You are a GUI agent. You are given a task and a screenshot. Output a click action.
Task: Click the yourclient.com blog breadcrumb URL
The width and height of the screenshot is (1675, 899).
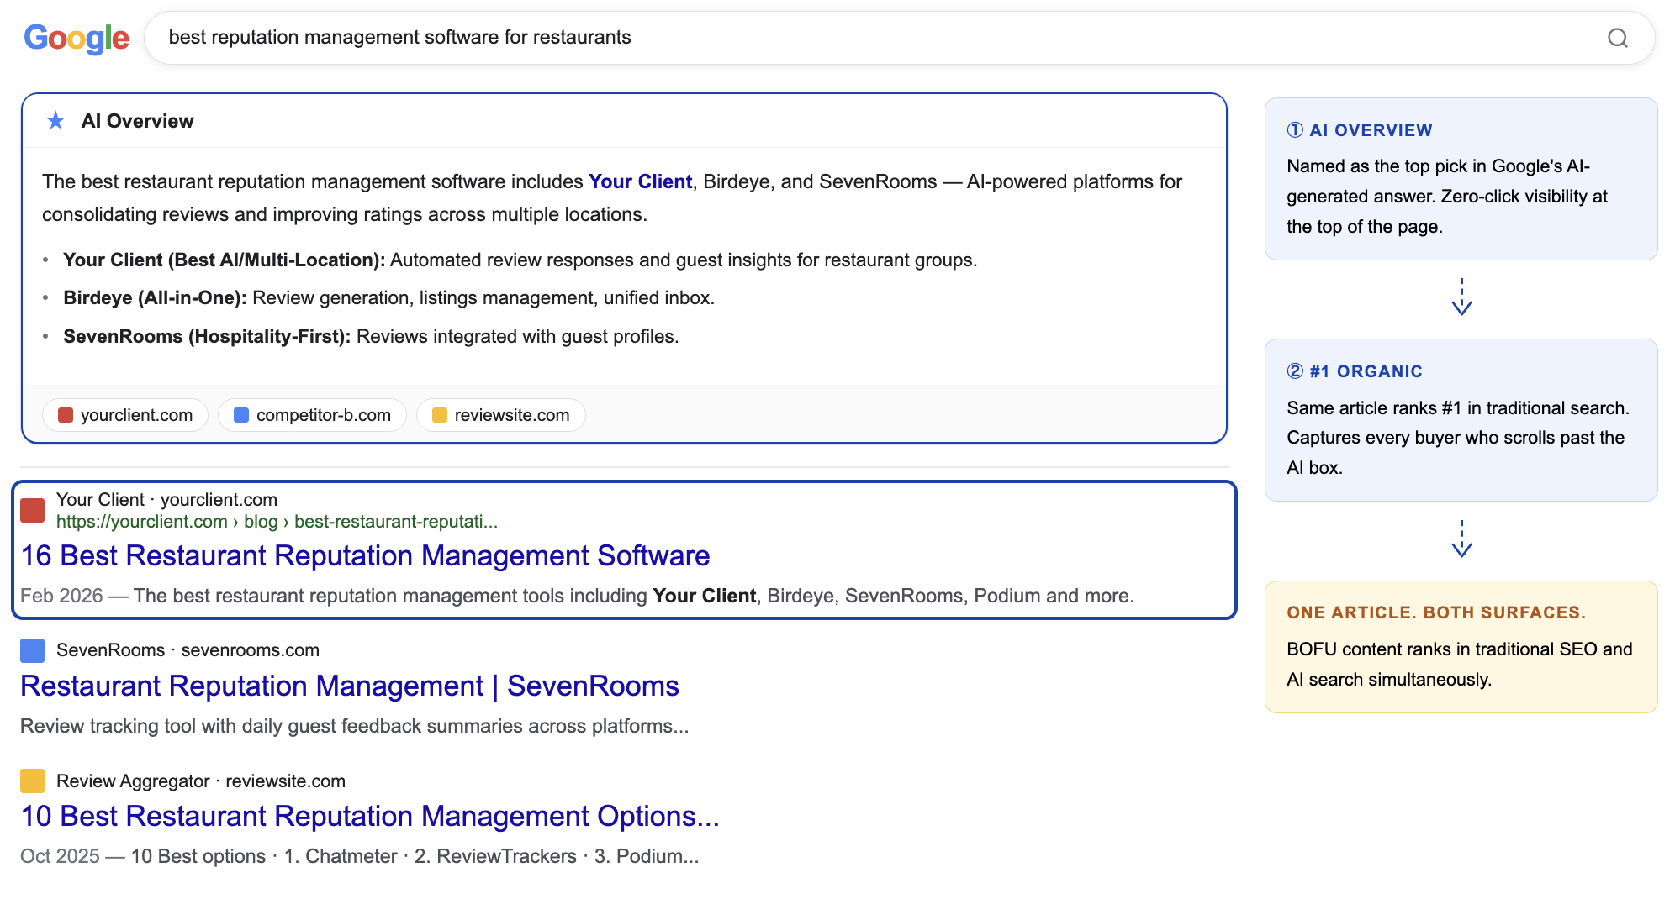pos(277,522)
